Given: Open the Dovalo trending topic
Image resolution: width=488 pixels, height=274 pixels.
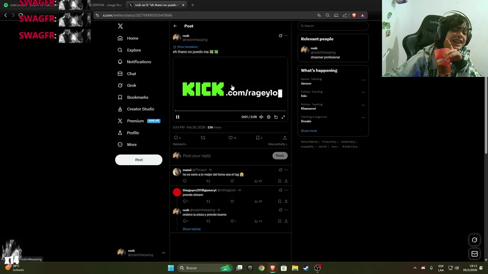Looking at the screenshot, I should pos(306,121).
